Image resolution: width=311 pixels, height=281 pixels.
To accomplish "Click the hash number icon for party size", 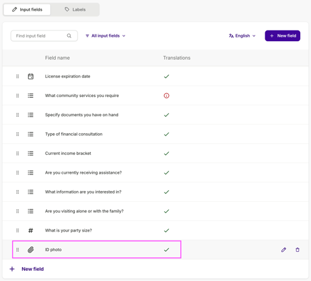I will click(30, 230).
